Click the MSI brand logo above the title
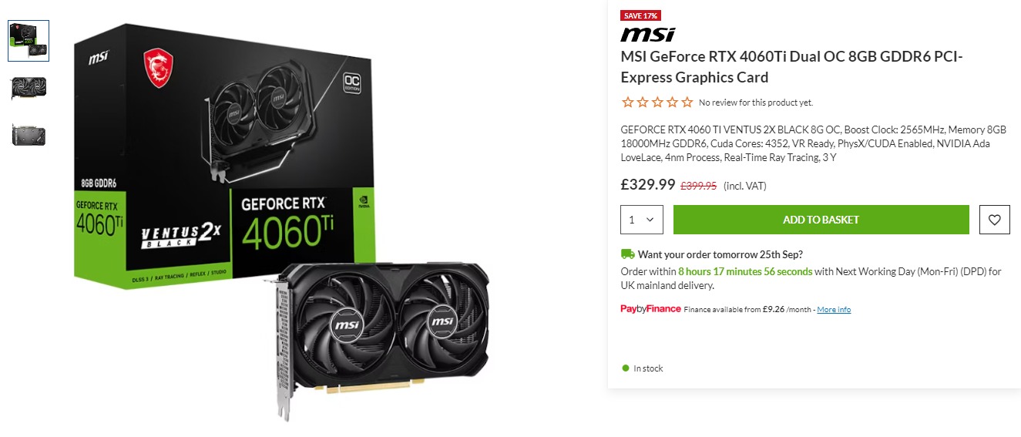The width and height of the screenshot is (1021, 437). (648, 35)
